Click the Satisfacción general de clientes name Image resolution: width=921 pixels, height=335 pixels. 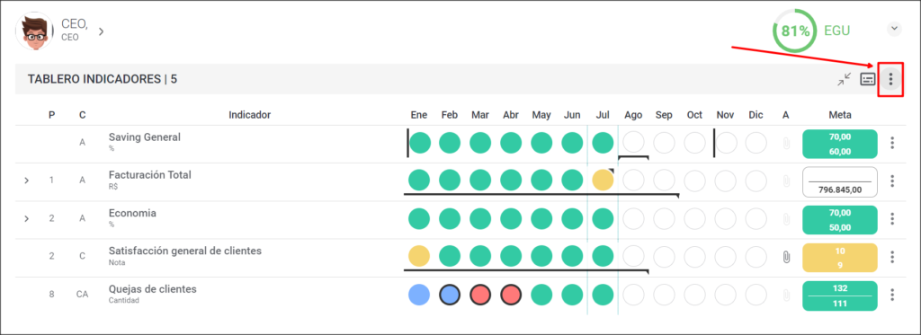click(185, 251)
